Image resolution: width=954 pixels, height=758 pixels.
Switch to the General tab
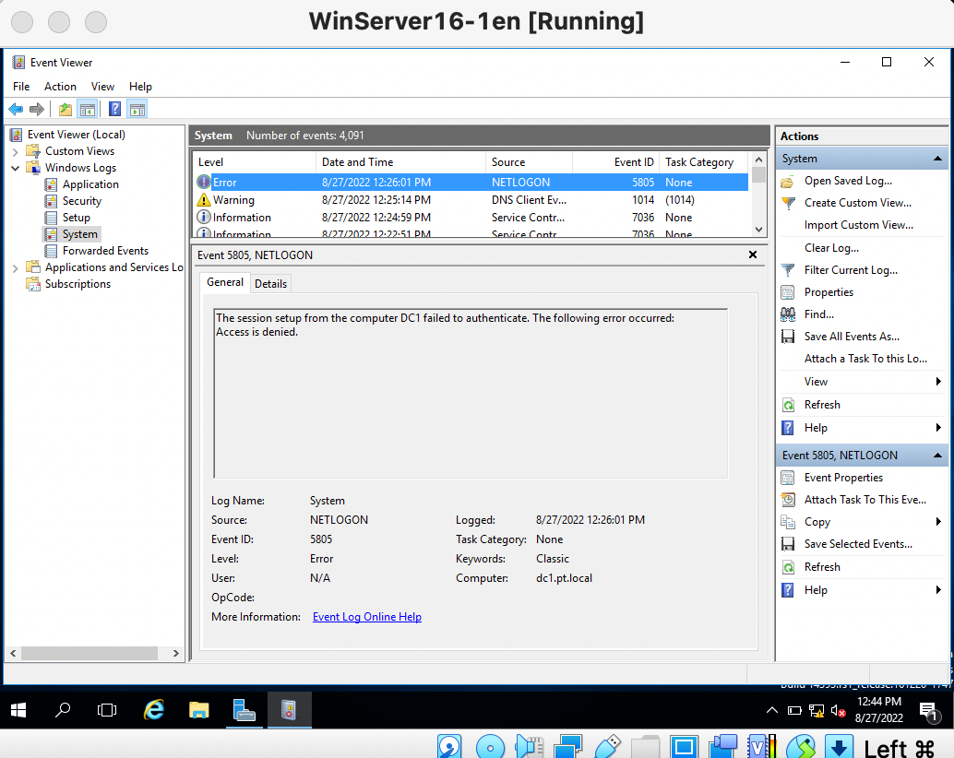[225, 282]
